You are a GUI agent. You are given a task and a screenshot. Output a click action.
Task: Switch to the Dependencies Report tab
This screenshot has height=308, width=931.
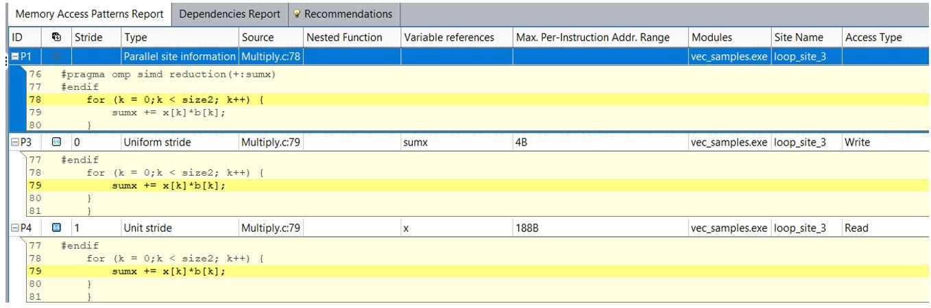pos(229,14)
